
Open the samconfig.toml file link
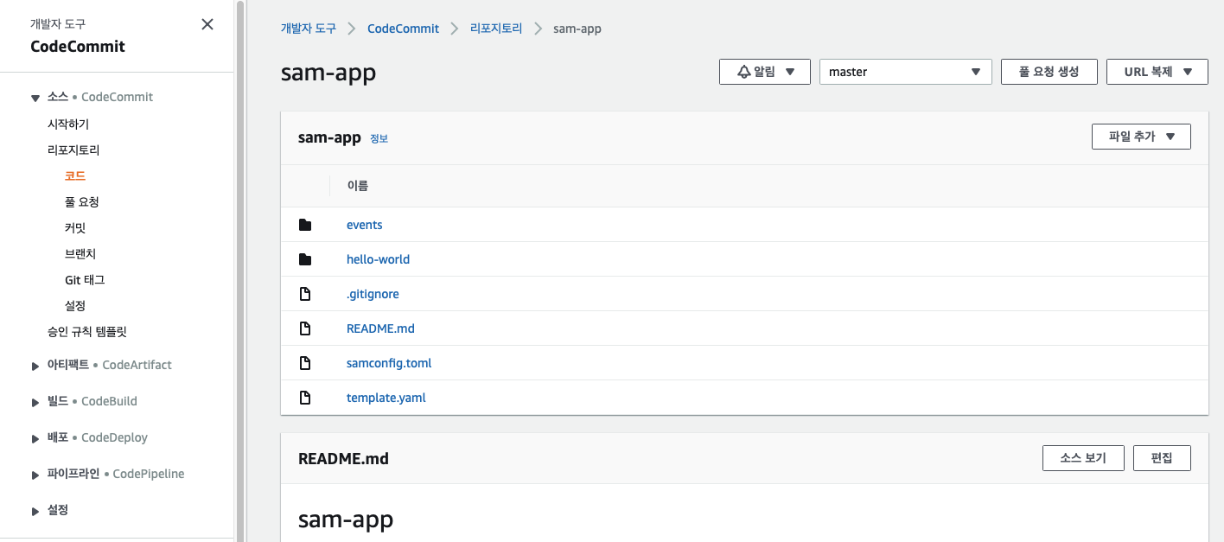coord(389,363)
